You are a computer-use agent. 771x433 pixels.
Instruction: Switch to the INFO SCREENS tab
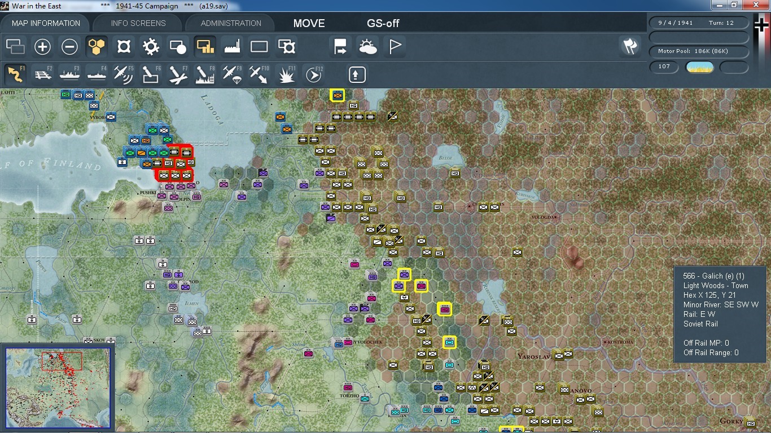click(x=138, y=23)
